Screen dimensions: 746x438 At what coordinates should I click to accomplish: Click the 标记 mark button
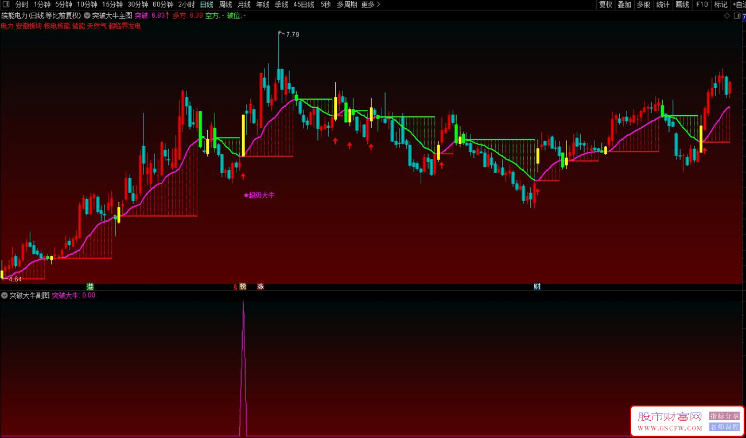point(721,5)
